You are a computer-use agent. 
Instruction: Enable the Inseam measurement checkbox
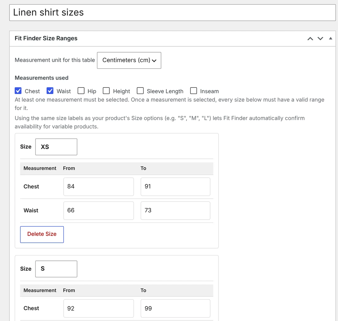(x=194, y=91)
